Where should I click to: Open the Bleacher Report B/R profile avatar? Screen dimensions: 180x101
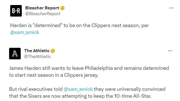16,11
